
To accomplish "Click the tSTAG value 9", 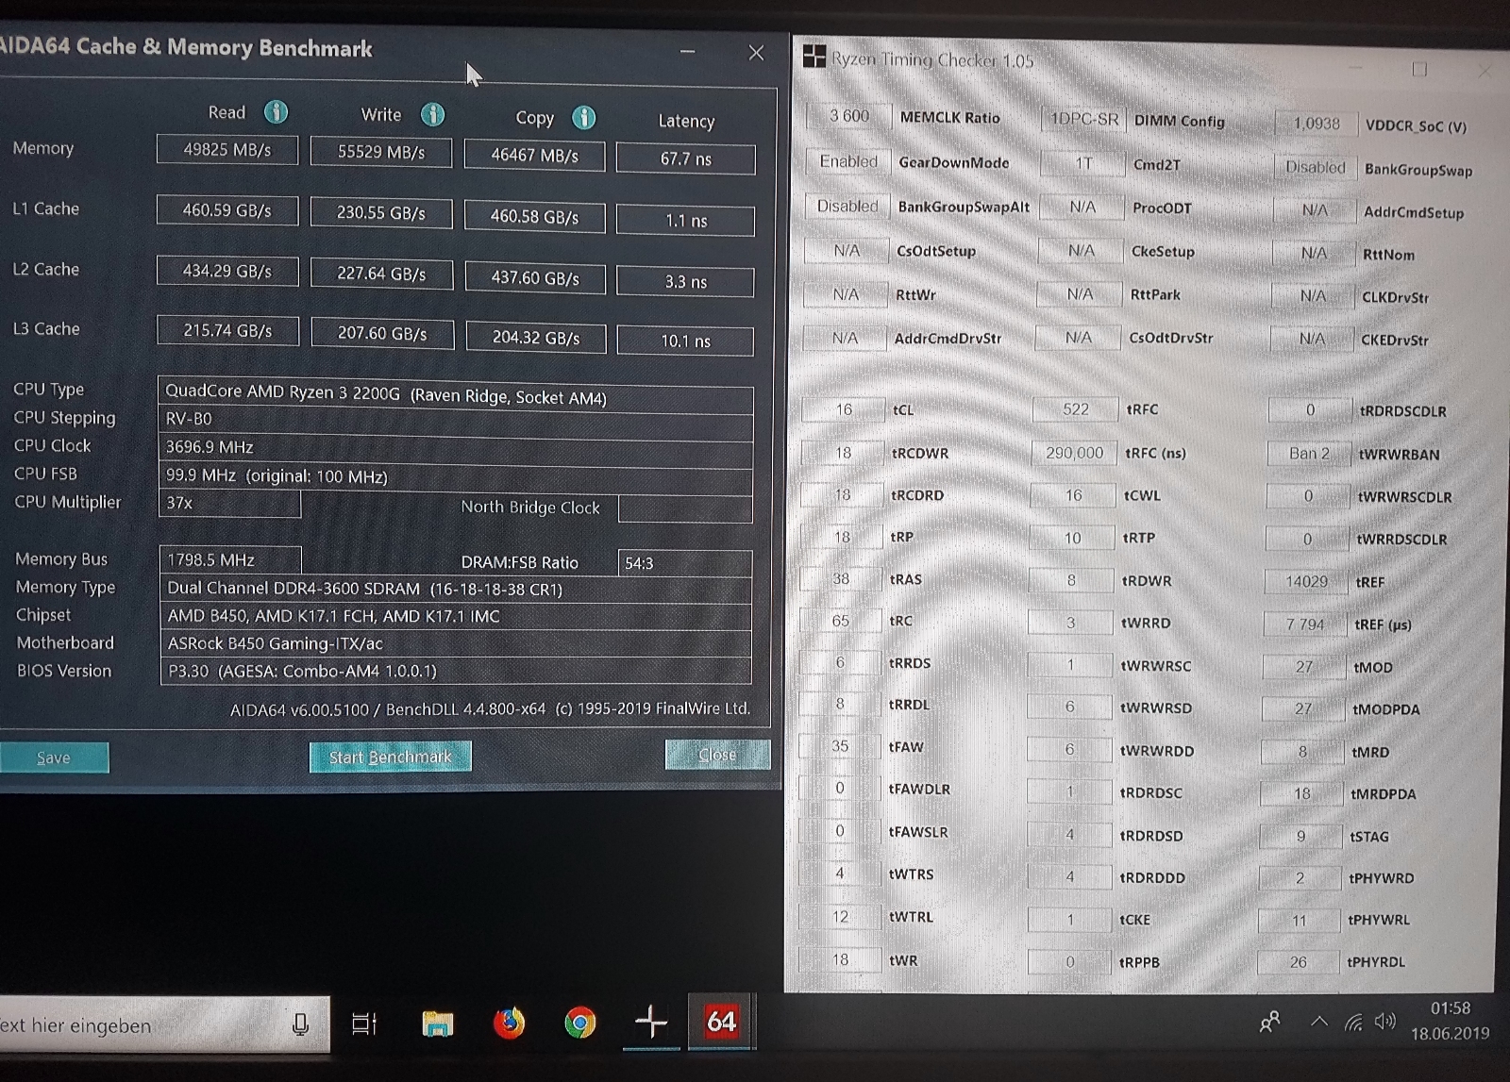I will point(1300,836).
